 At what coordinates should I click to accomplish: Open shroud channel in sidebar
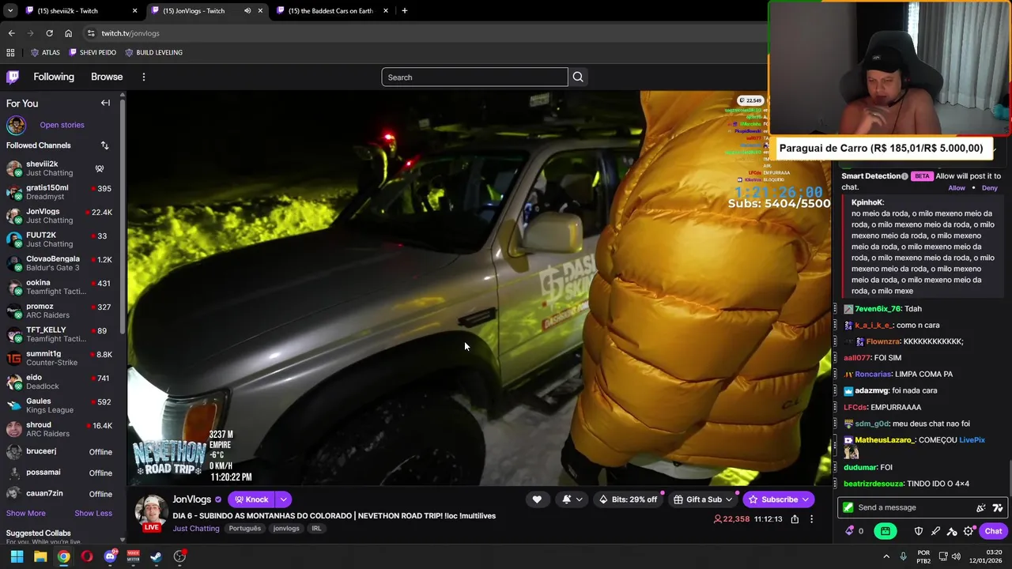[59, 429]
